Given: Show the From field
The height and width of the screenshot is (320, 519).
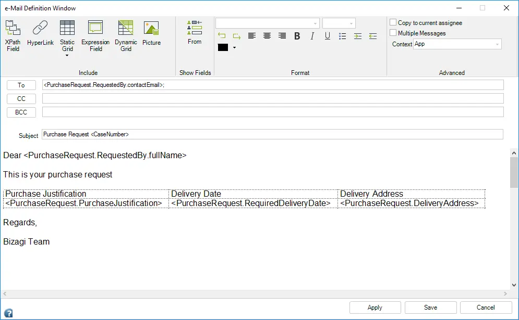Looking at the screenshot, I should 194,32.
